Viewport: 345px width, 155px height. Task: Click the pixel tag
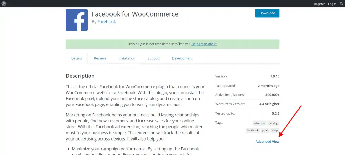tap(265, 130)
